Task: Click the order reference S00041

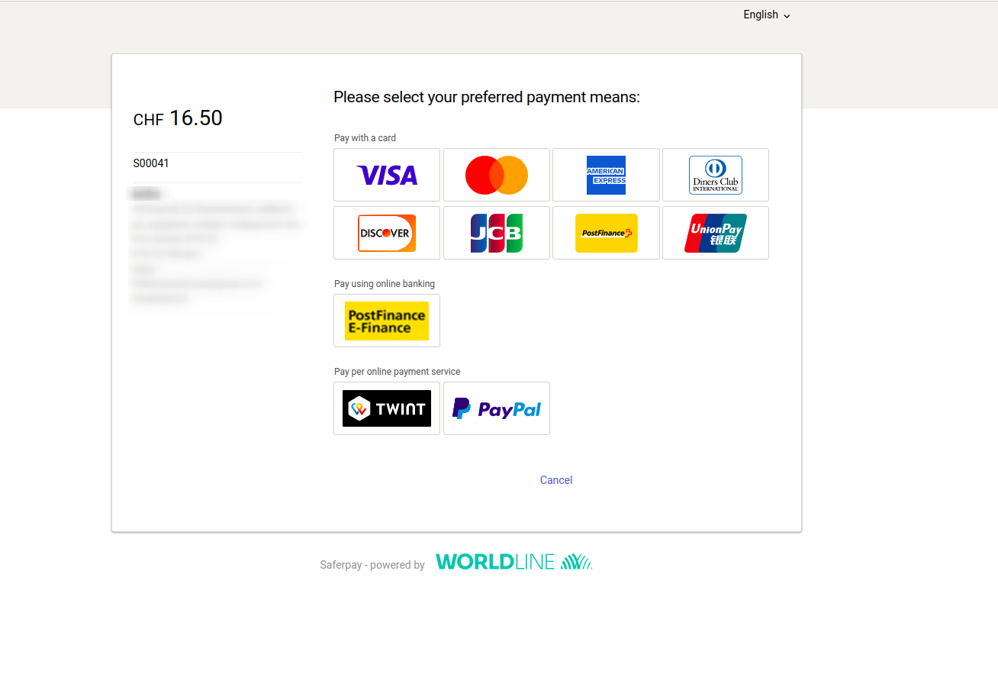Action: click(151, 163)
